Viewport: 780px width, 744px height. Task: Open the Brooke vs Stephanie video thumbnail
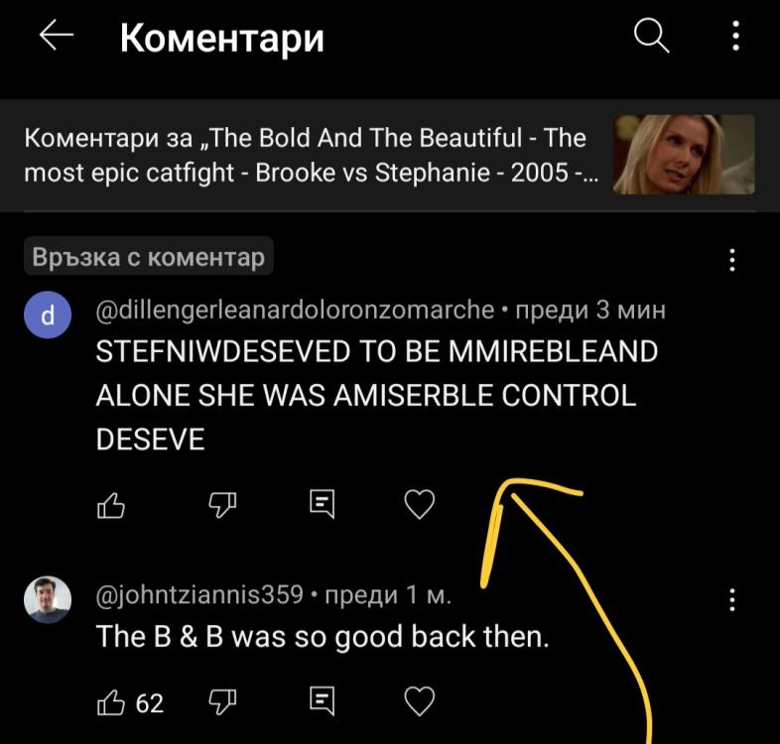pos(684,154)
